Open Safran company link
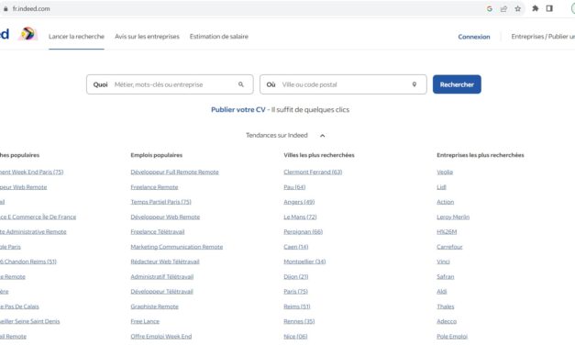 (445, 277)
